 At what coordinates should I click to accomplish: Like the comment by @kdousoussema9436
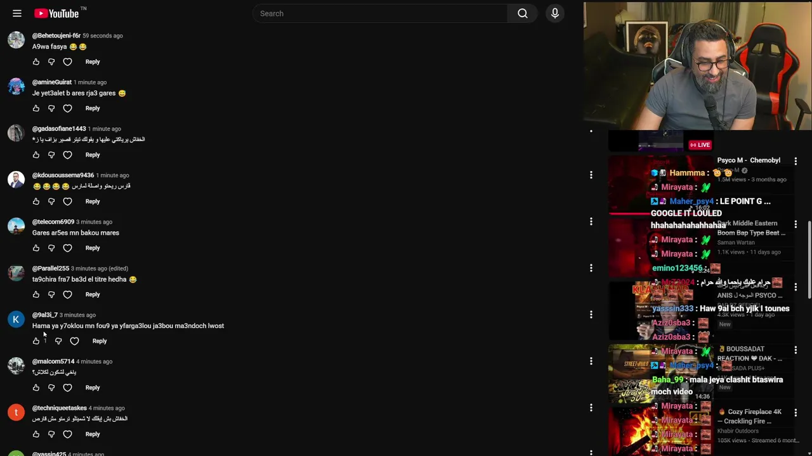tap(36, 201)
